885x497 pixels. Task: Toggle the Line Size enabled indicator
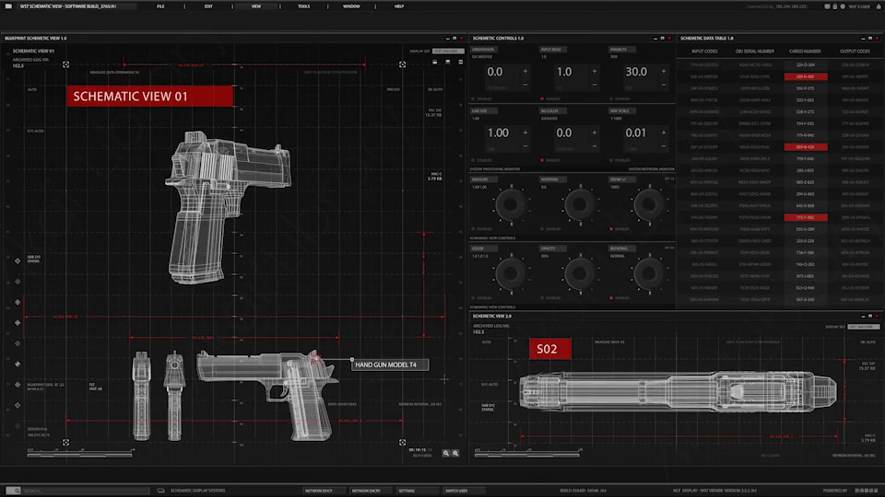point(473,160)
